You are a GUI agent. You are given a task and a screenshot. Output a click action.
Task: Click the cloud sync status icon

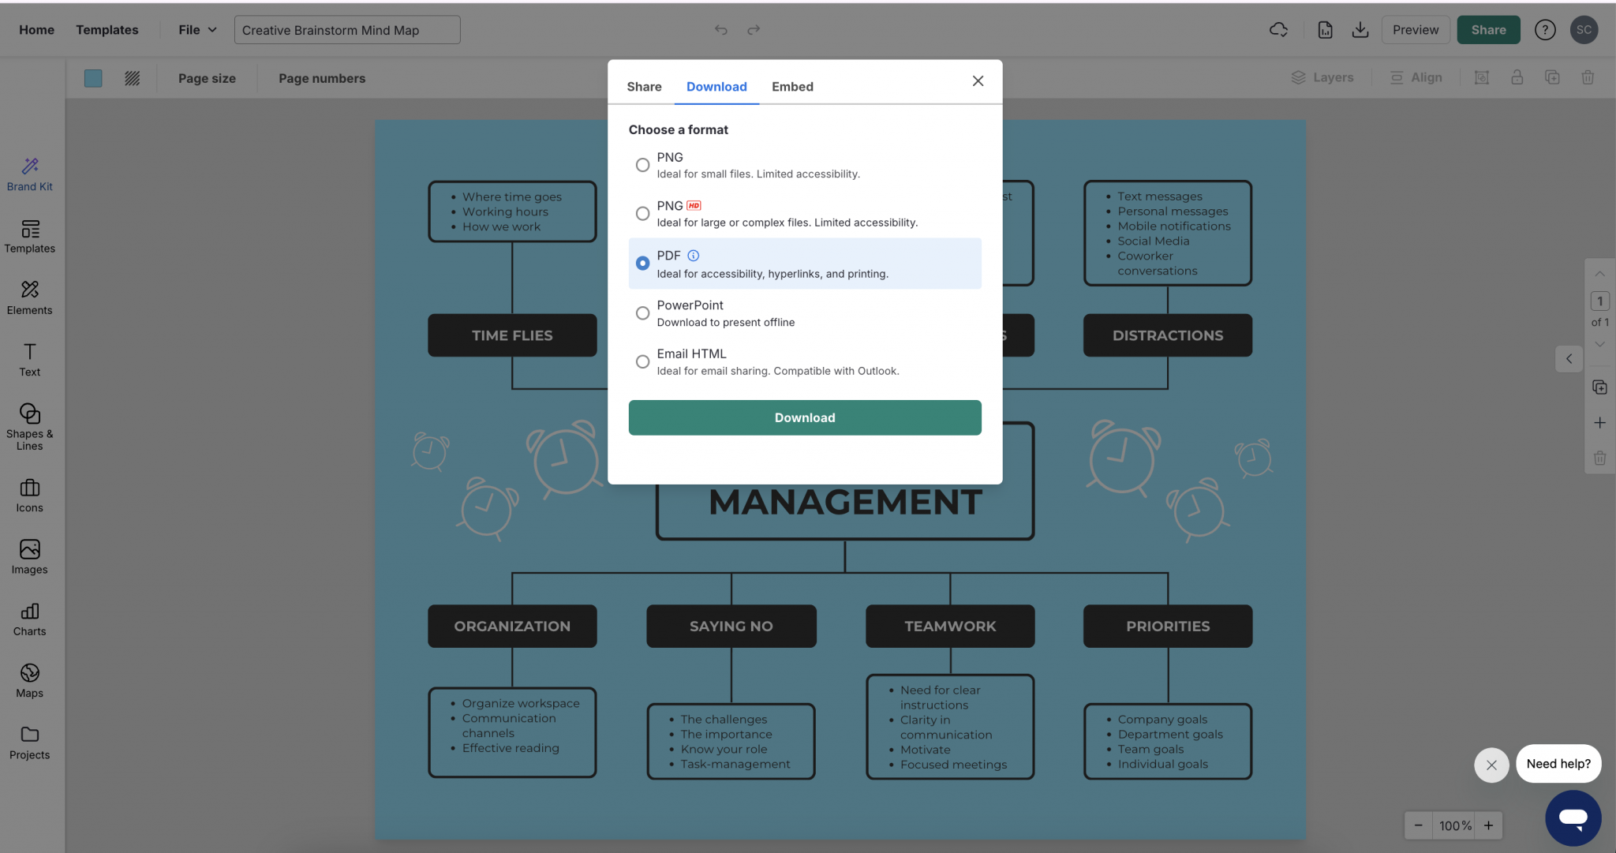pyautogui.click(x=1279, y=29)
